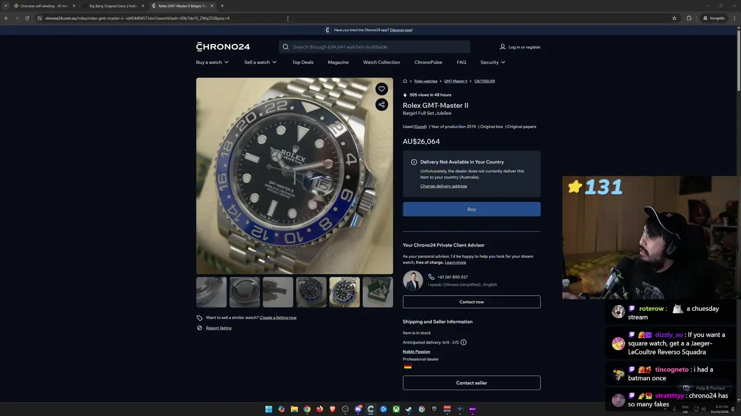Screen dimensions: 741x416
Task: Open a new browser tab
Action: (x=222, y=6)
